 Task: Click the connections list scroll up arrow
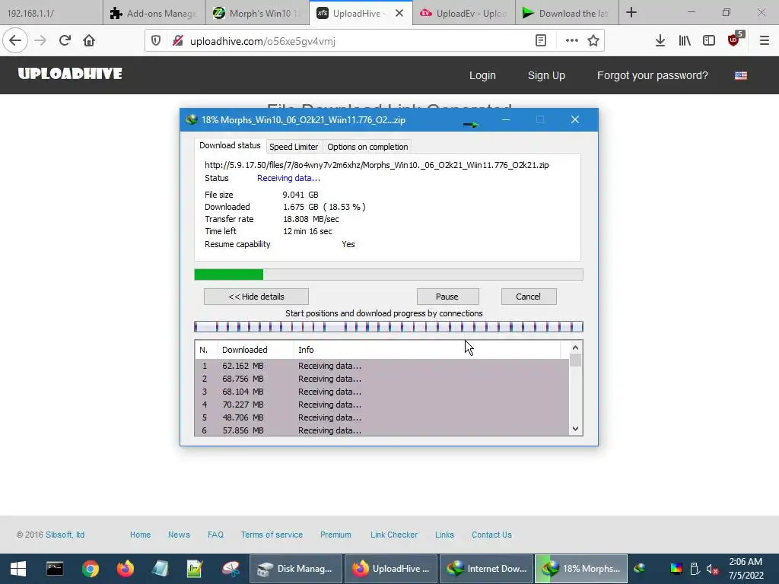(575, 348)
